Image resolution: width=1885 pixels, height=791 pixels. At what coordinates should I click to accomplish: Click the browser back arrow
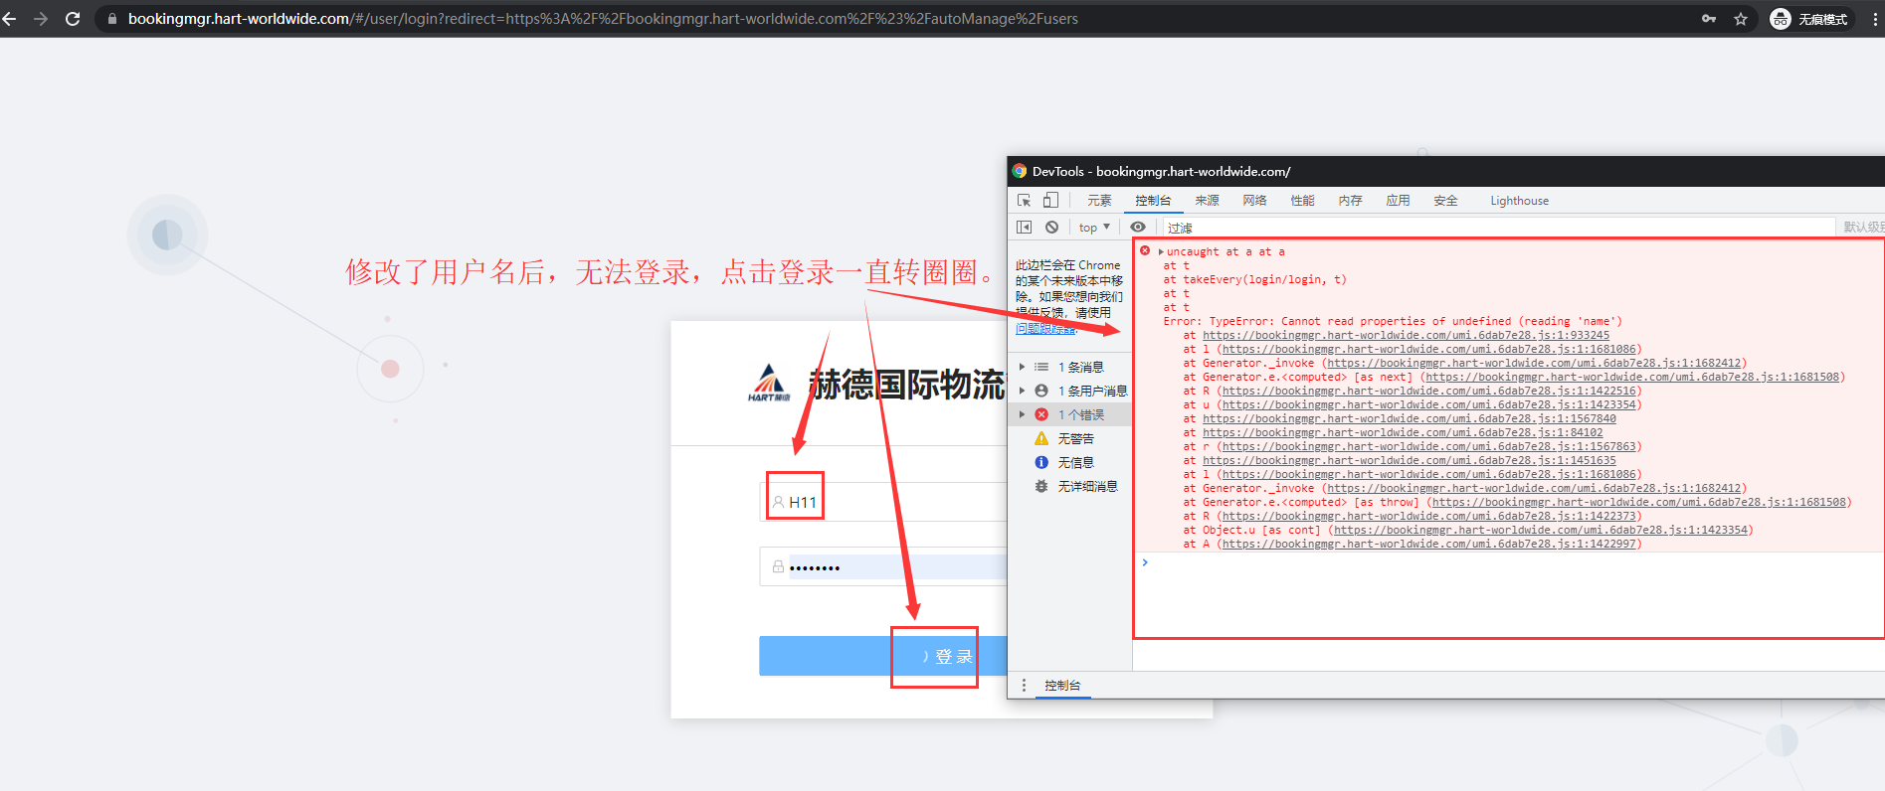tap(10, 19)
